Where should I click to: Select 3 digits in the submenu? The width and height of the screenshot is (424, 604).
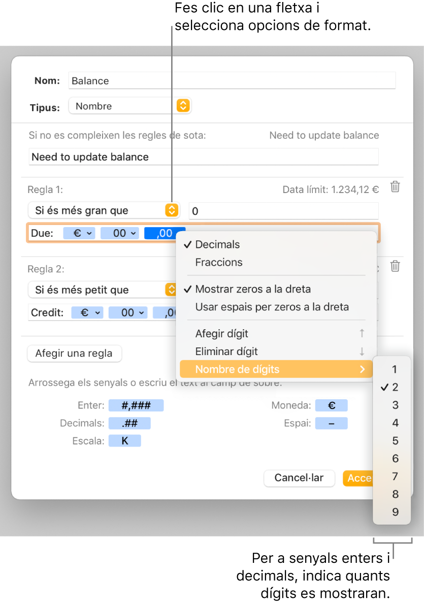[392, 405]
